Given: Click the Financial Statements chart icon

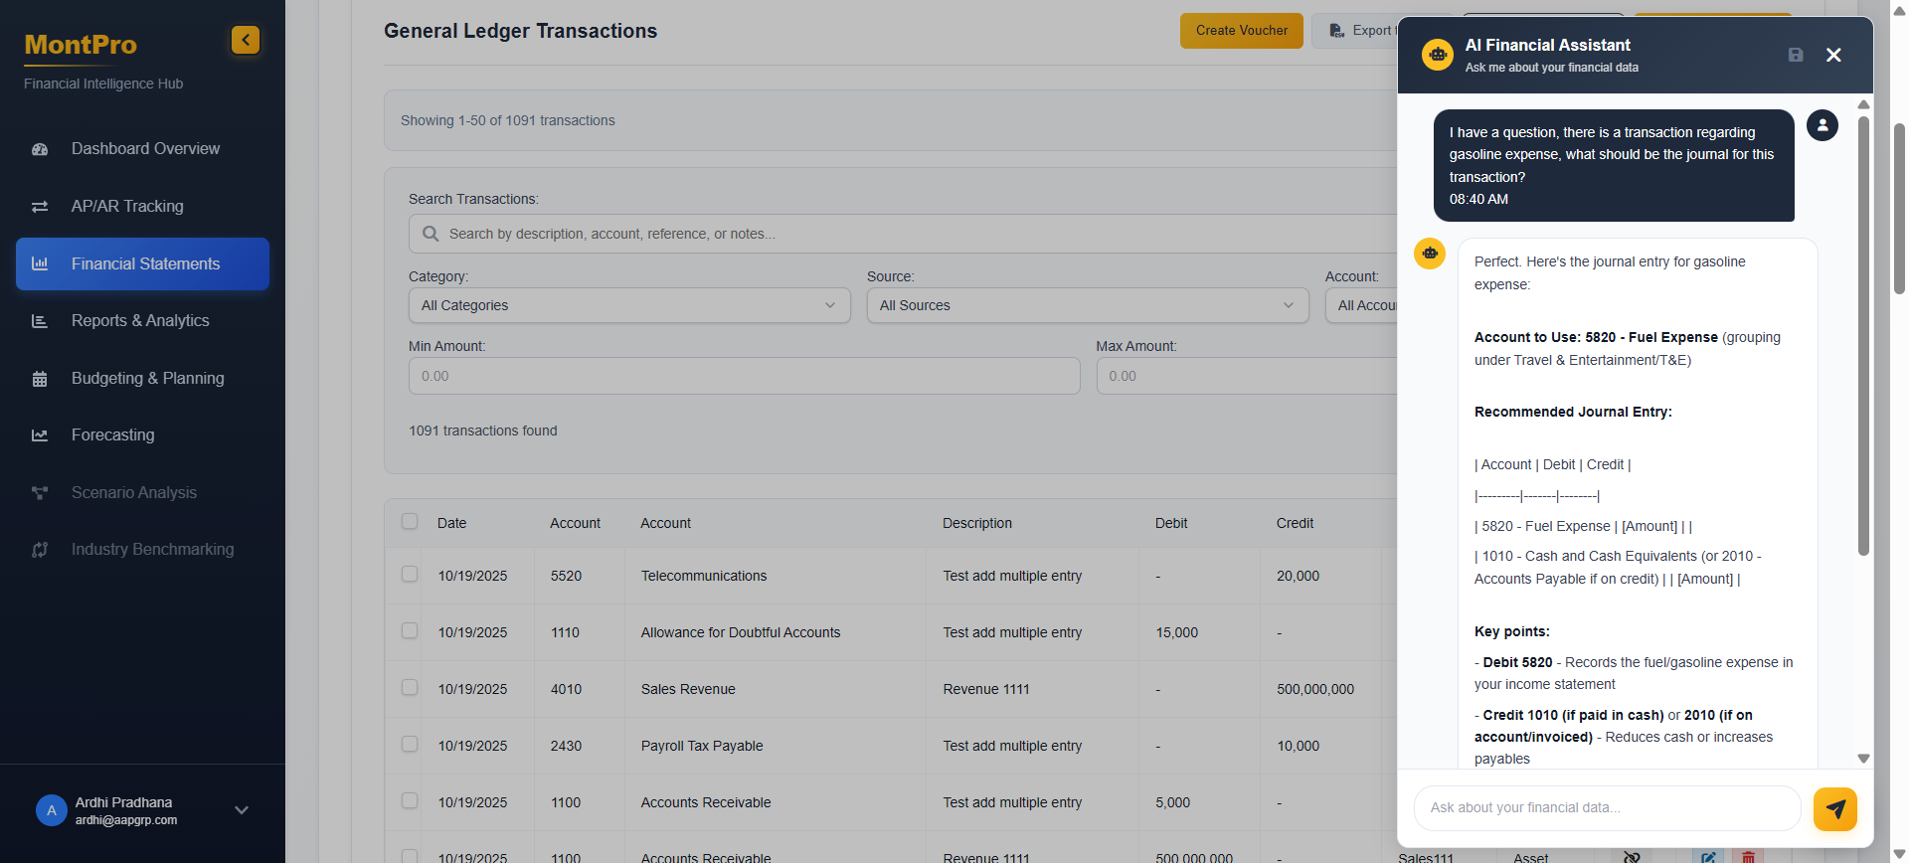Looking at the screenshot, I should (x=40, y=263).
